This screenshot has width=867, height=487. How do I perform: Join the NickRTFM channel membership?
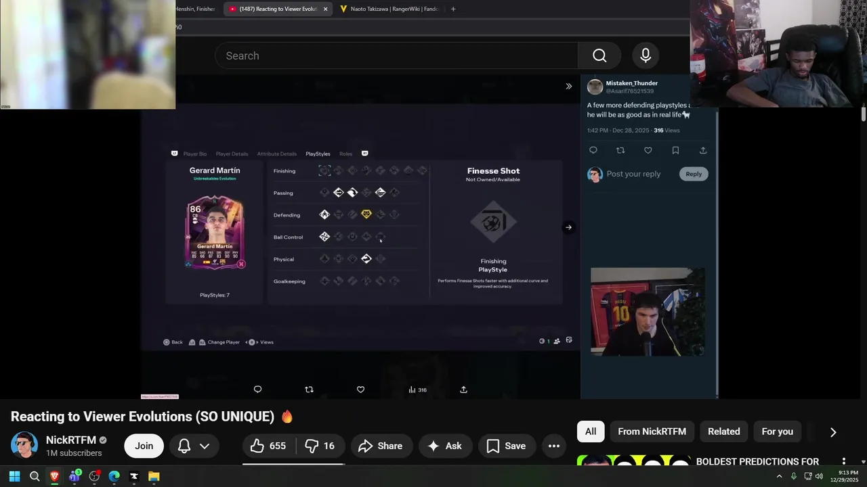[x=144, y=446]
